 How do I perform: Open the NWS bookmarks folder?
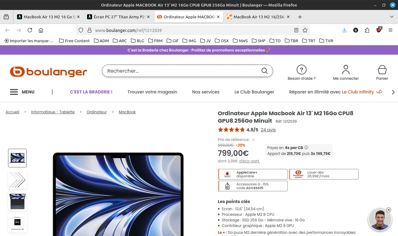[240, 41]
